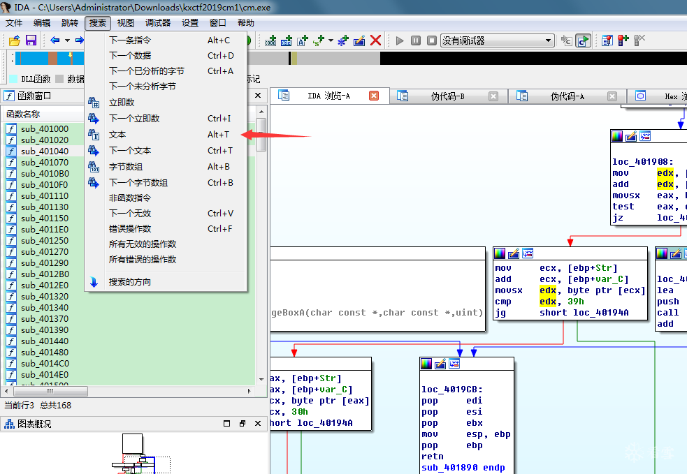The image size is (687, 474).
Task: Click the red X delete toolbar icon
Action: click(x=375, y=40)
